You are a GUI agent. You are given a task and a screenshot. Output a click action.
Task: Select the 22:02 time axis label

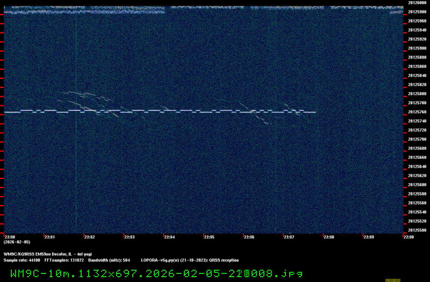click(x=90, y=237)
